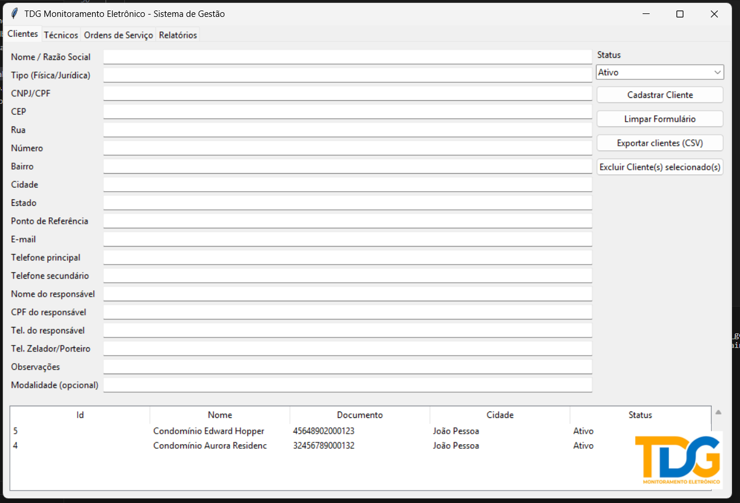
Task: Go to the Relatórios tab
Action: coord(178,35)
